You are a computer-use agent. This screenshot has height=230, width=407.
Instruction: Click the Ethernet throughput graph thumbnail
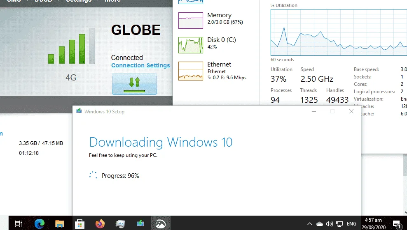191,71
